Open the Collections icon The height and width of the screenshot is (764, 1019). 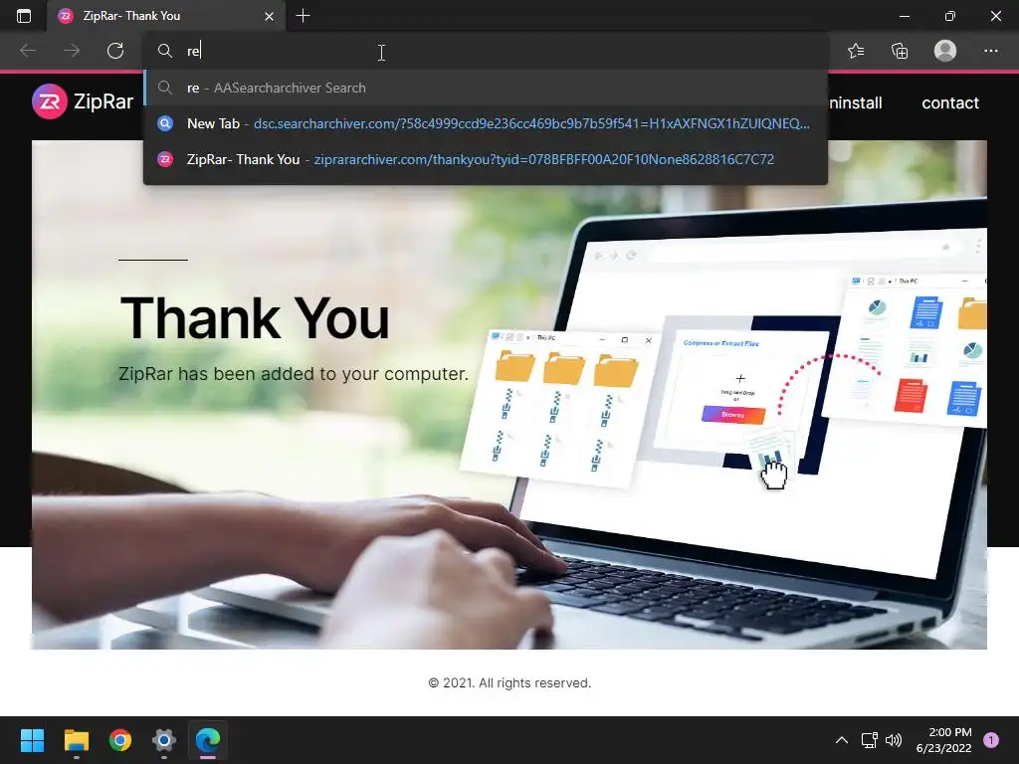pos(900,51)
